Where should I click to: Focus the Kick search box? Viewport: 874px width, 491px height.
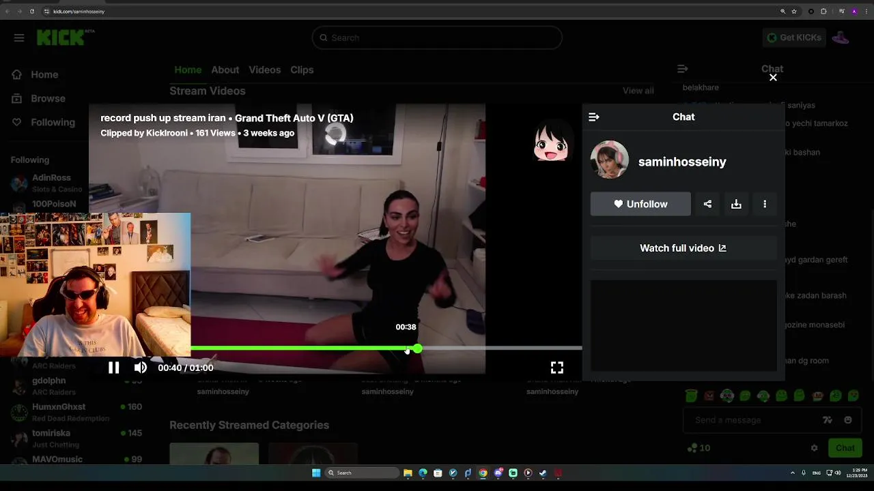(437, 38)
